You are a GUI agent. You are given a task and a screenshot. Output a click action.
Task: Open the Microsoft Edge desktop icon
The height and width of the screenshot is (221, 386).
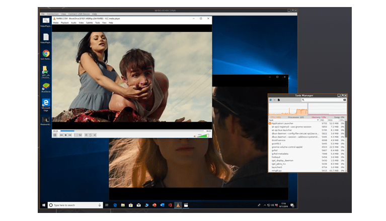pyautogui.click(x=46, y=105)
